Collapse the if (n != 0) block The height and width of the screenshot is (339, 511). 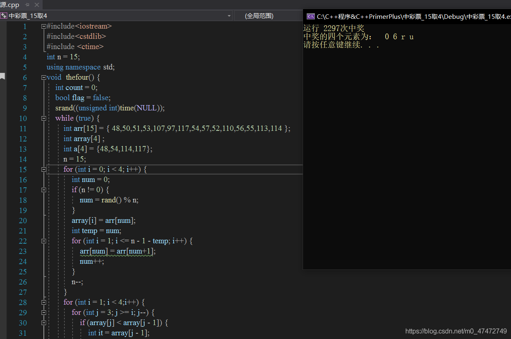(44, 190)
